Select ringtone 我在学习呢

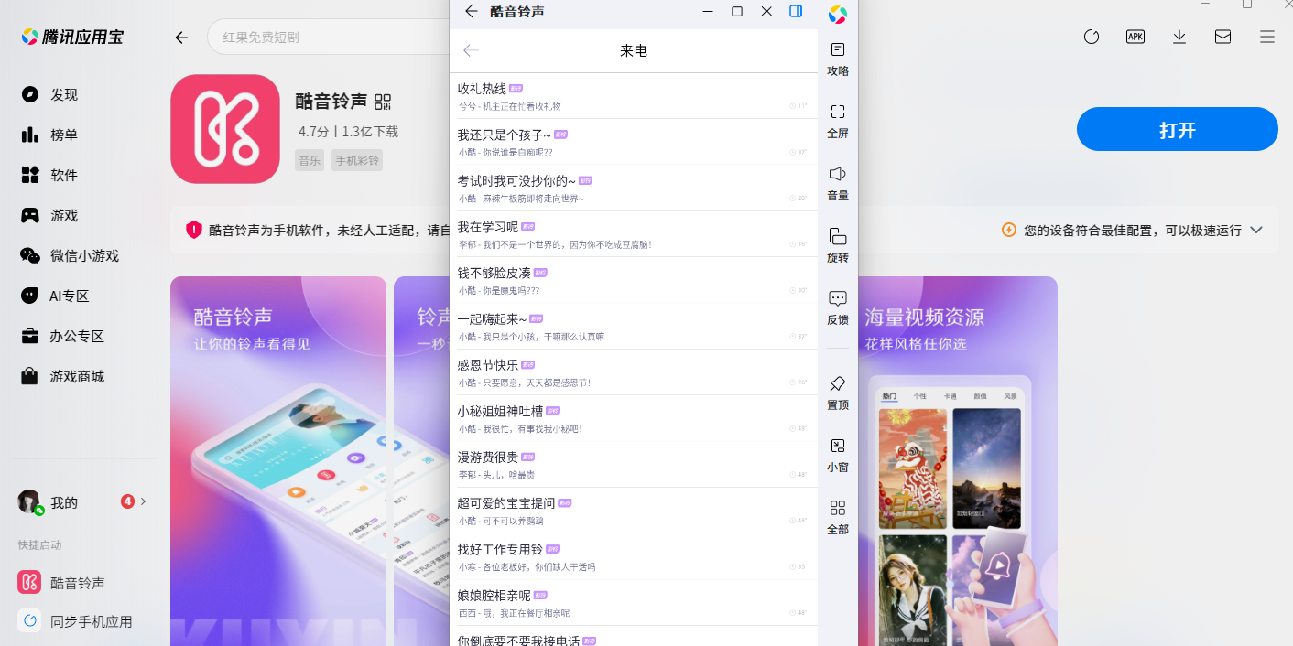pos(634,234)
